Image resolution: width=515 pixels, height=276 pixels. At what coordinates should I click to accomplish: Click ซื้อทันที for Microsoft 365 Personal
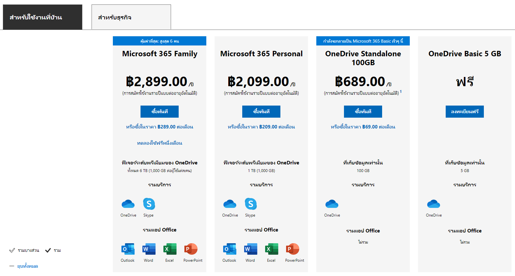click(261, 112)
